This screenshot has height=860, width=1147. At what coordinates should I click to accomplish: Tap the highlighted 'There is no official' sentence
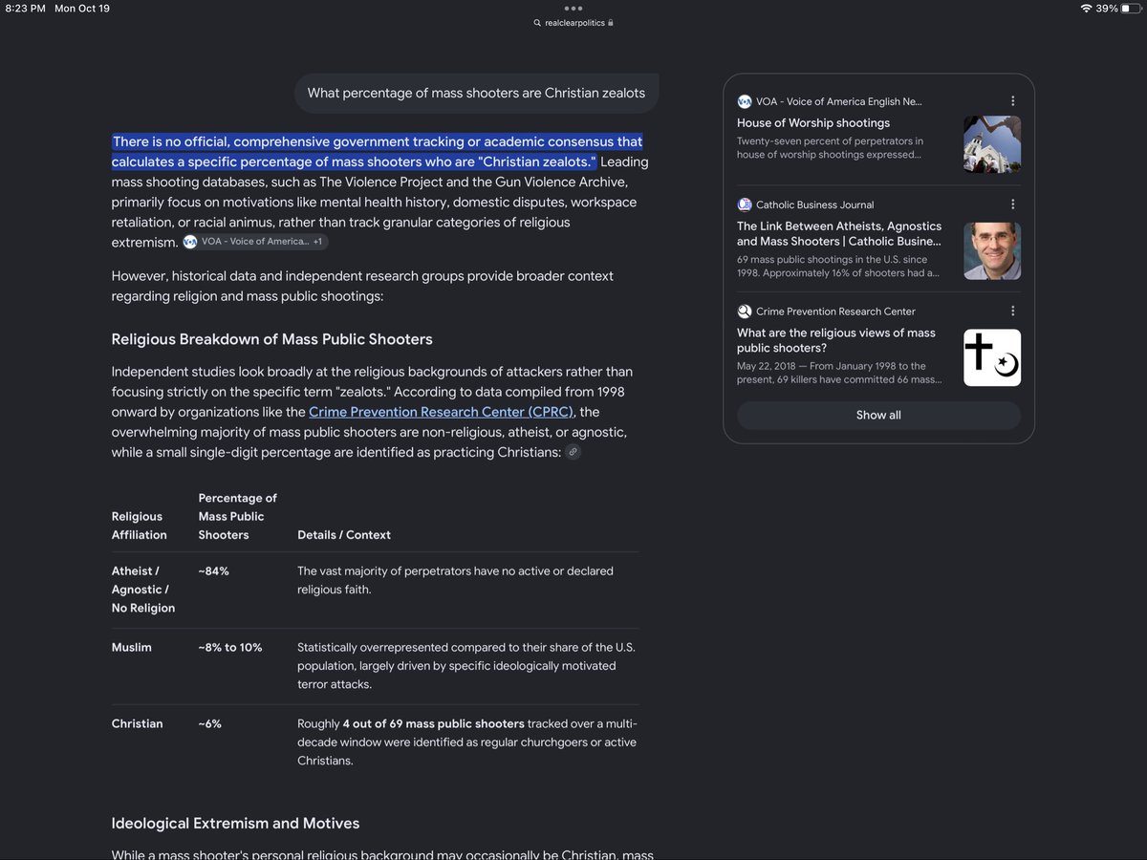(378, 151)
